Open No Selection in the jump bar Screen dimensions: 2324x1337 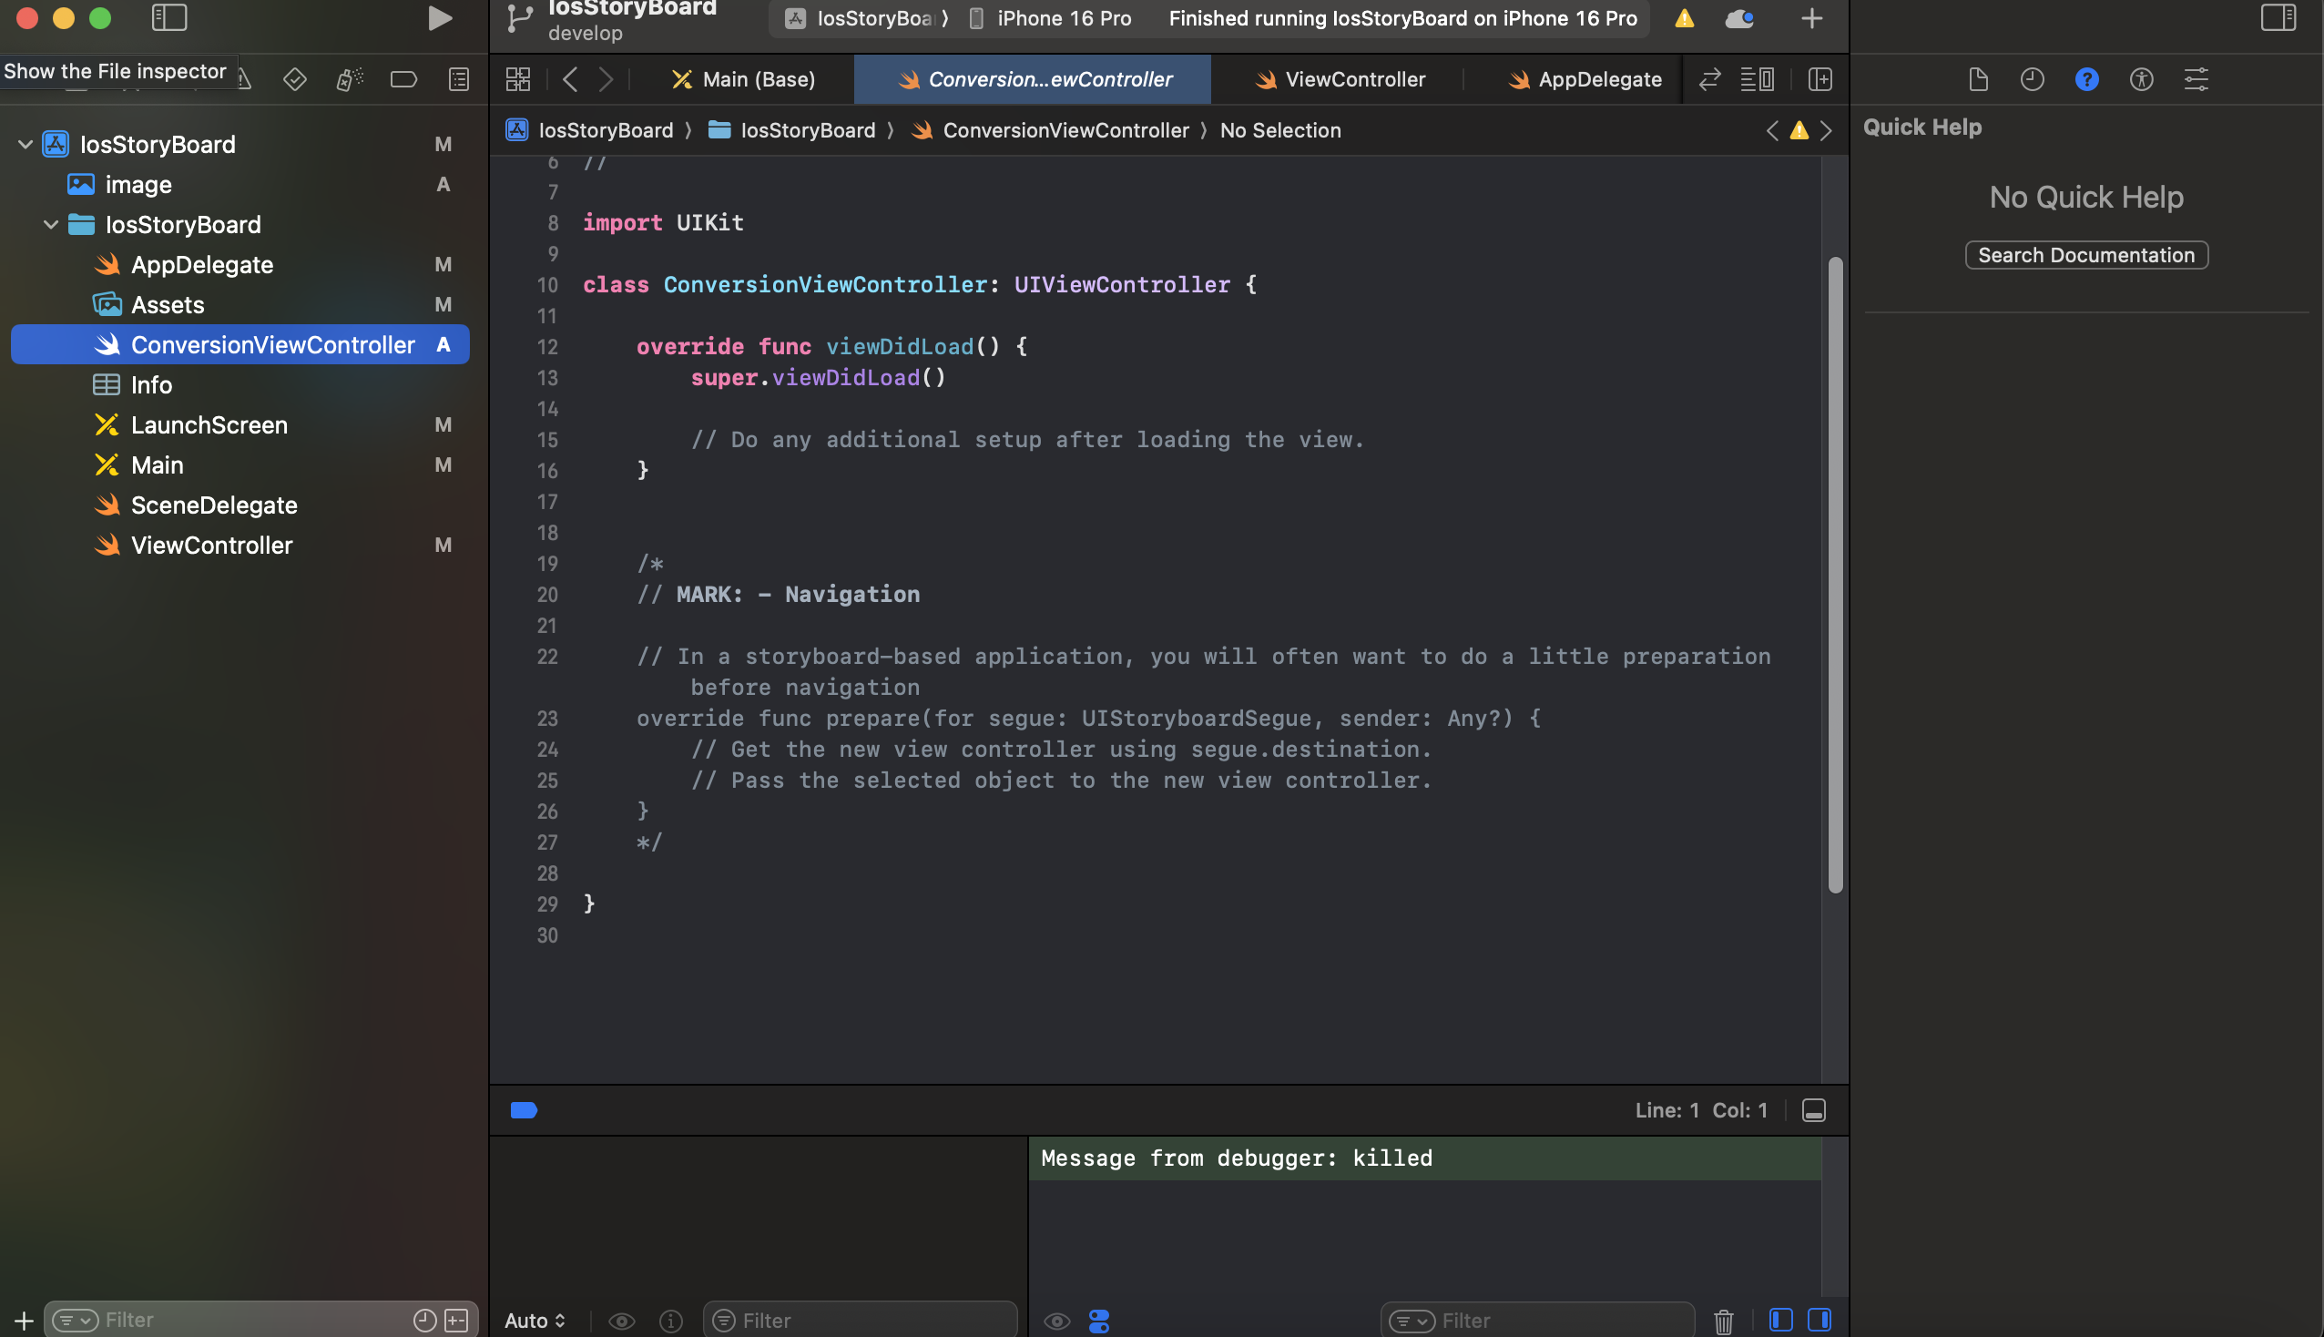(x=1280, y=130)
